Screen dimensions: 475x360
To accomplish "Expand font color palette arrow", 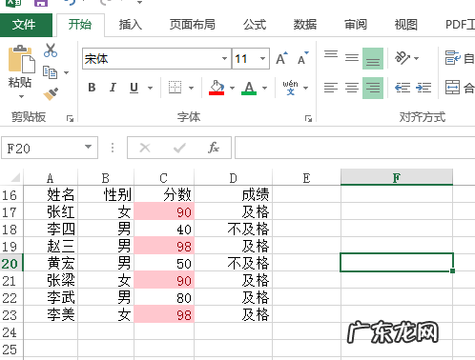I will [x=264, y=88].
